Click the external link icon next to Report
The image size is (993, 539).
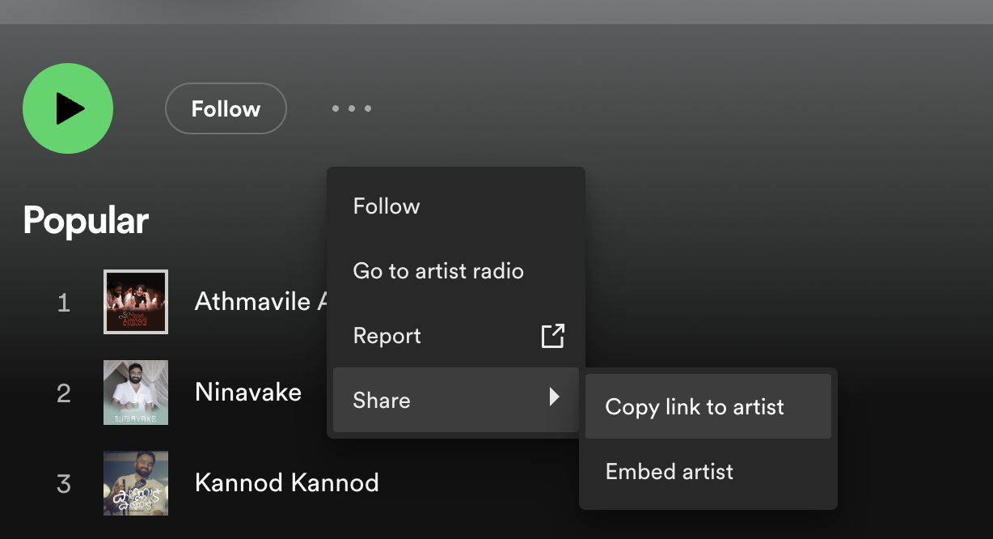tap(552, 335)
